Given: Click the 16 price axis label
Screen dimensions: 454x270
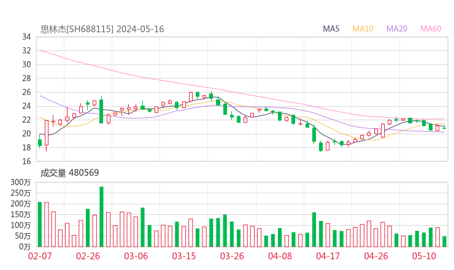Looking at the screenshot, I should coord(26,161).
